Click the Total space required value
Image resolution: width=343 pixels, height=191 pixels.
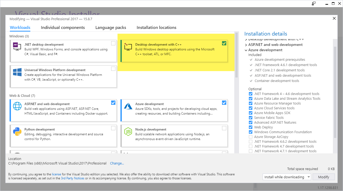[x=331, y=169]
